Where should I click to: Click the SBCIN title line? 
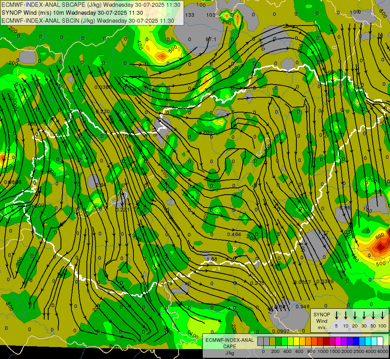pos(88,21)
